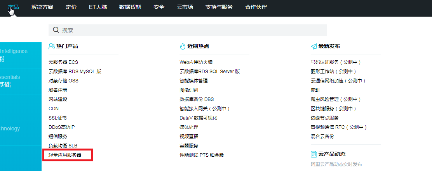Click the 最新发布 paper plane icon
The height and width of the screenshot is (171, 432).
pos(314,46)
